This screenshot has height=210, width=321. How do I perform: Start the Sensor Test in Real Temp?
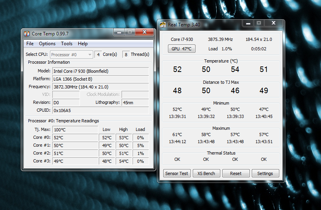click(x=177, y=173)
